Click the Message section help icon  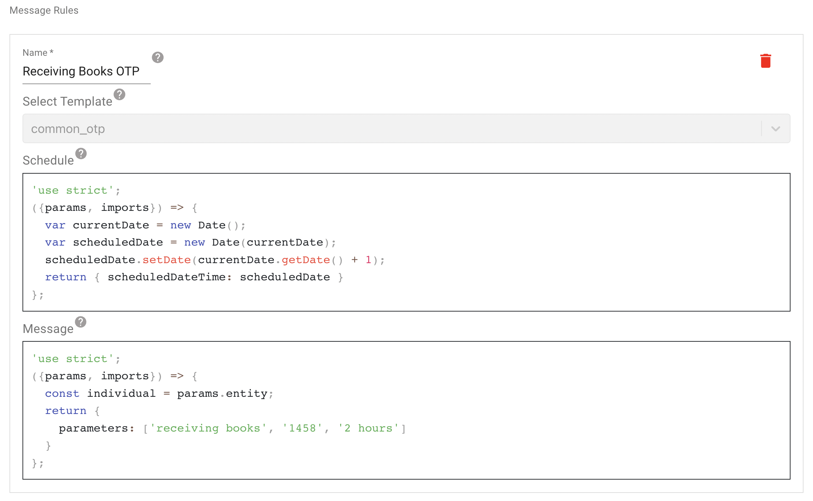(x=81, y=322)
